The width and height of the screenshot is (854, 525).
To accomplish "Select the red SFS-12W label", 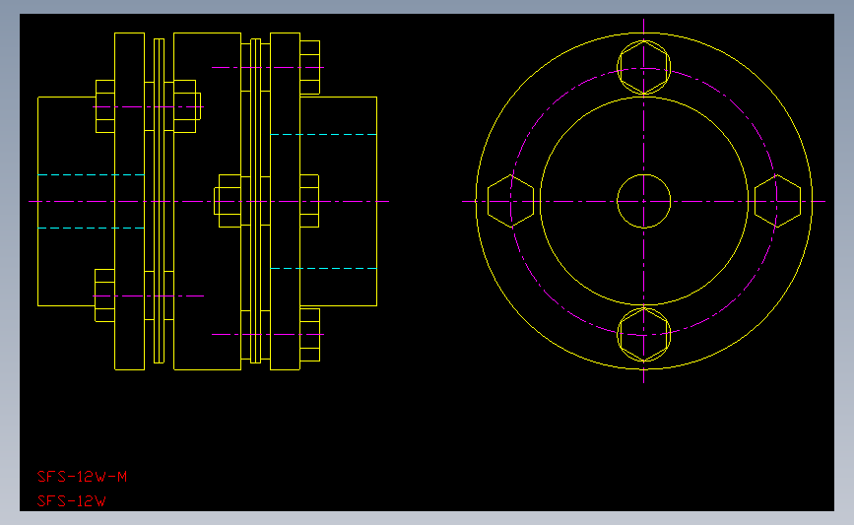I will click(x=71, y=501).
